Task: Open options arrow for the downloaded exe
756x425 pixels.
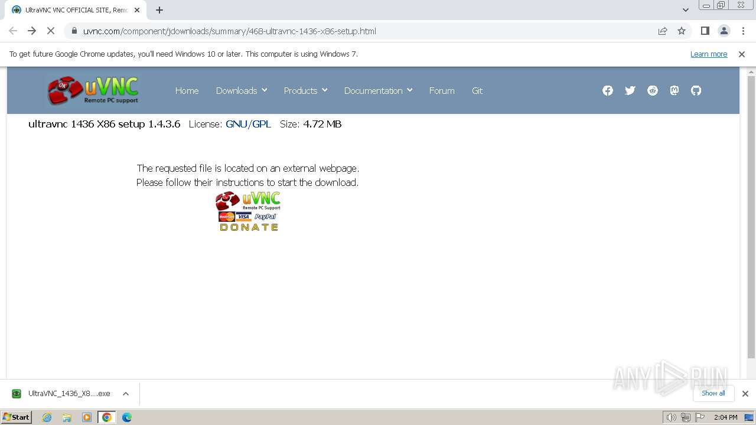Action: pos(125,394)
